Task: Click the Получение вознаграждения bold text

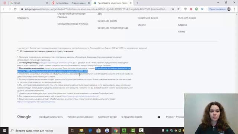Action: point(32,68)
